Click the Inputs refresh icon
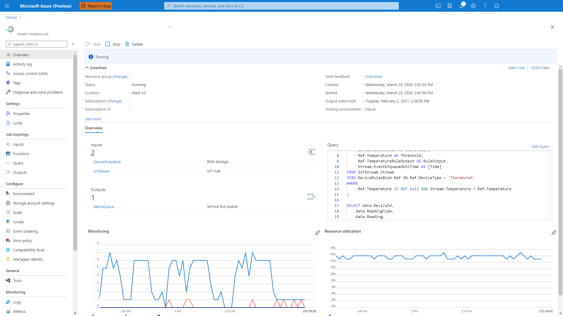This screenshot has width=563, height=316. pyautogui.click(x=312, y=152)
